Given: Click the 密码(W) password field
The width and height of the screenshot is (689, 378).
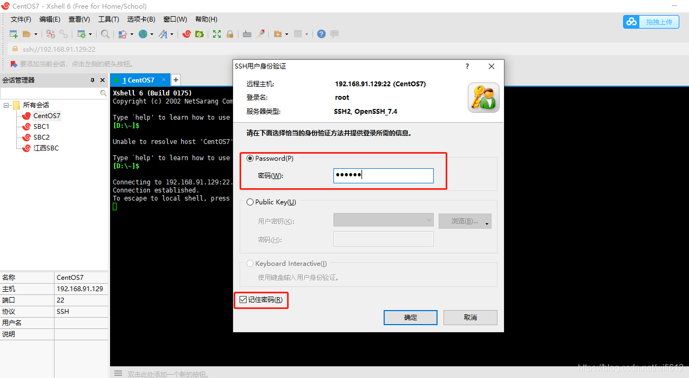Looking at the screenshot, I should point(384,175).
